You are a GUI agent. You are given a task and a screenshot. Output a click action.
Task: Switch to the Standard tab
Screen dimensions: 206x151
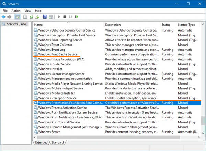[x=58, y=142]
